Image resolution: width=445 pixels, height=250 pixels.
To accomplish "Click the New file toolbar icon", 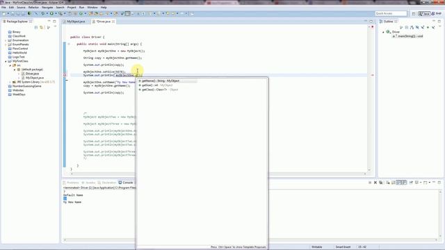I will pyautogui.click(x=4, y=14).
